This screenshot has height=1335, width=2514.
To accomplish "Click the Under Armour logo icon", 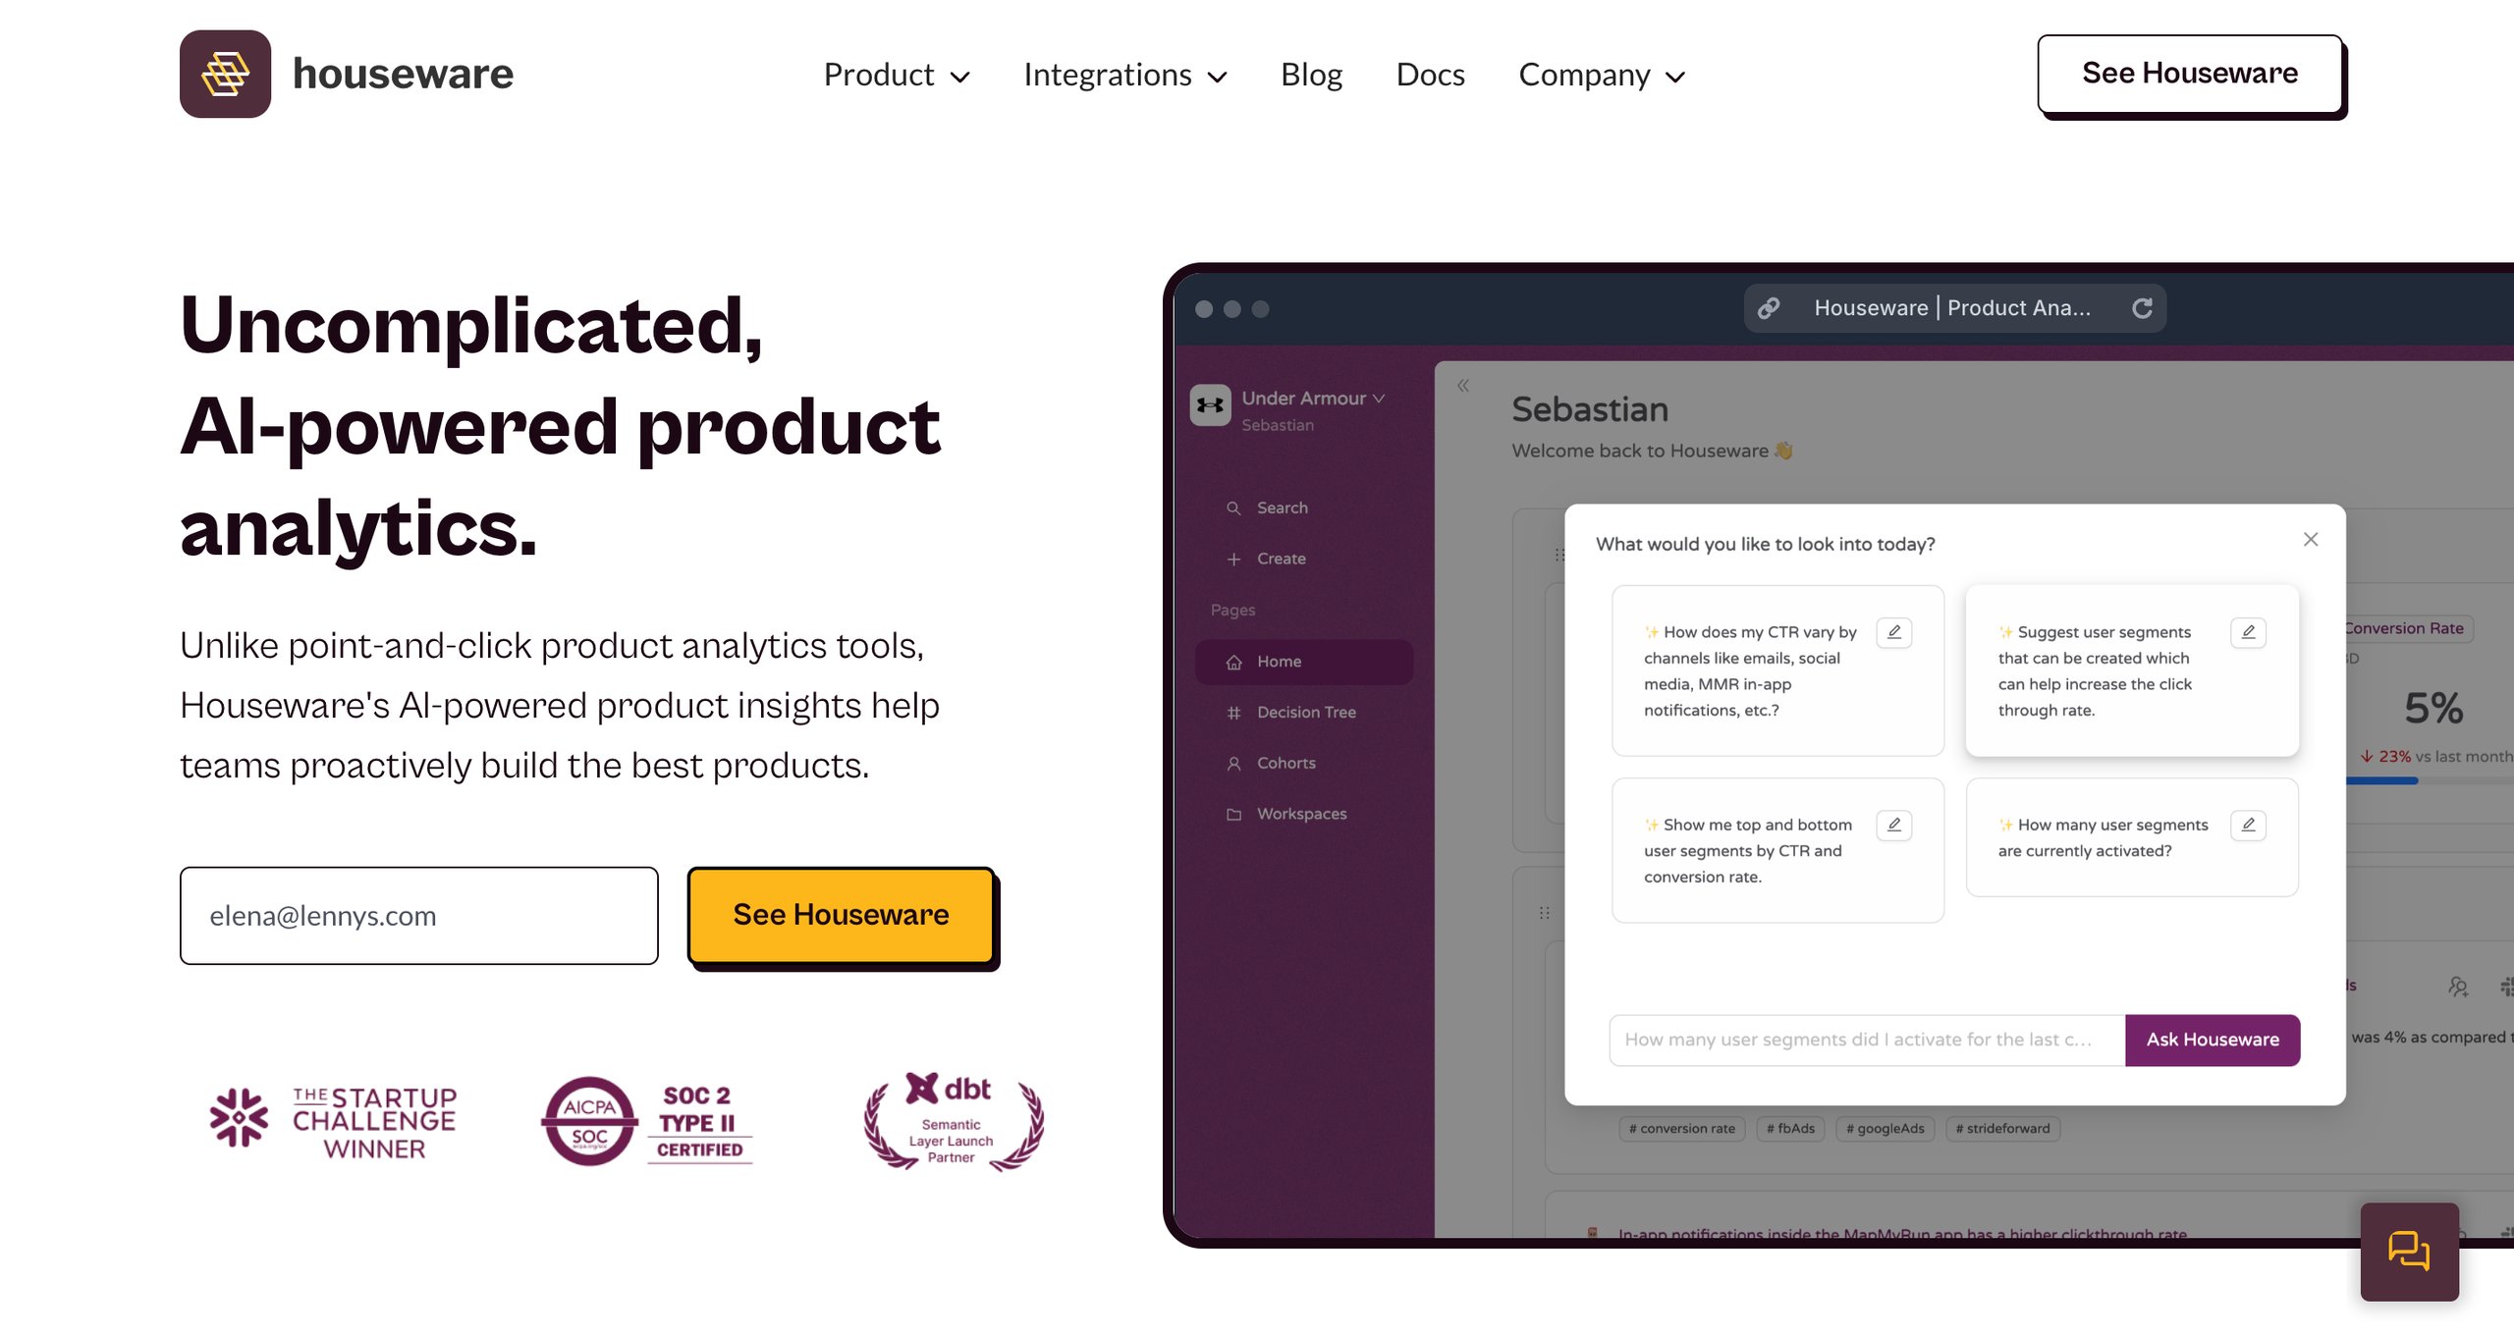I will pyautogui.click(x=1212, y=409).
